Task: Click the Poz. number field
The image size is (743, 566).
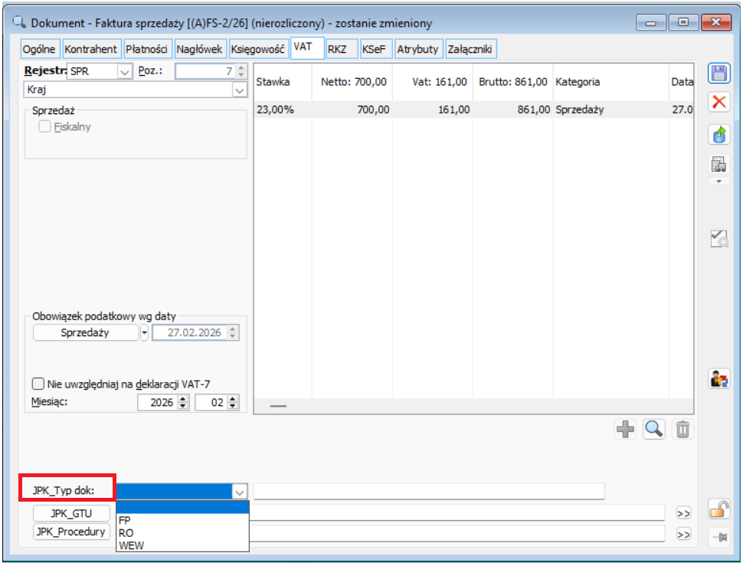Action: (x=204, y=72)
